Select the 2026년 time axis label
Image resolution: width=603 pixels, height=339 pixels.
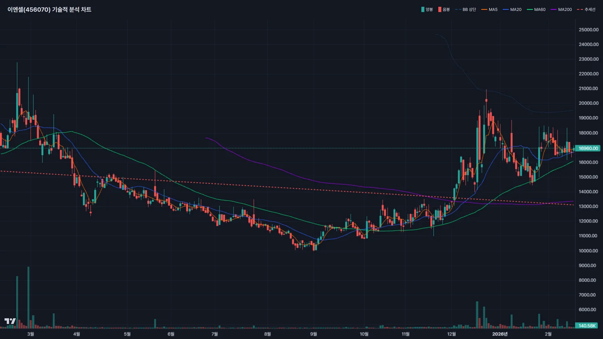pyautogui.click(x=500, y=334)
